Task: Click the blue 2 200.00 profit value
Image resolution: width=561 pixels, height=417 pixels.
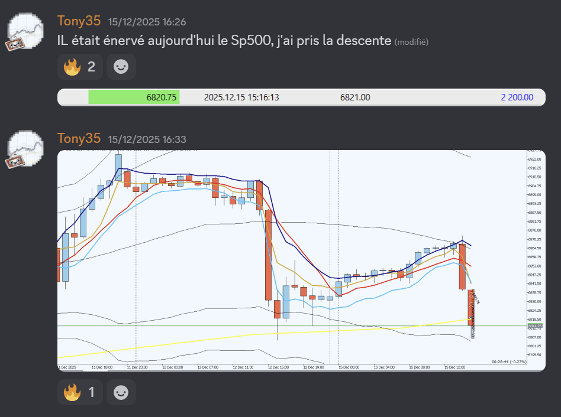Action: (517, 97)
